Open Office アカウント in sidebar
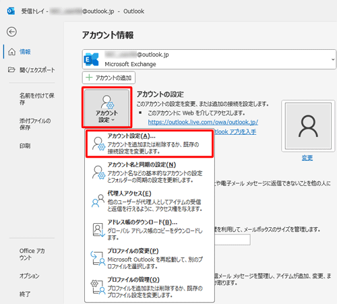Image resolution: width=337 pixels, height=304 pixels. coord(32,254)
